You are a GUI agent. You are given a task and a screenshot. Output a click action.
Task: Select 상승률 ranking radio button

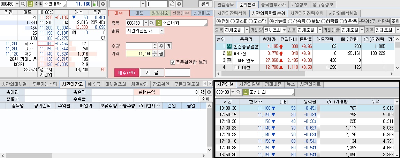click(x=271, y=21)
